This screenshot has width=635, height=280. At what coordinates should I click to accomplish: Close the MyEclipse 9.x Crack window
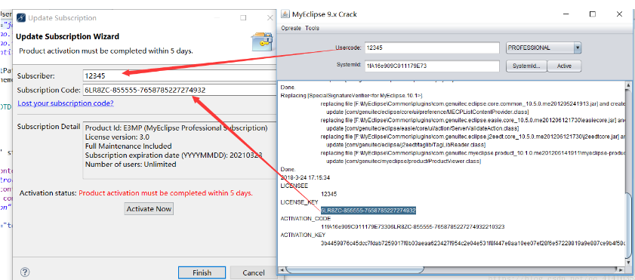click(x=619, y=14)
